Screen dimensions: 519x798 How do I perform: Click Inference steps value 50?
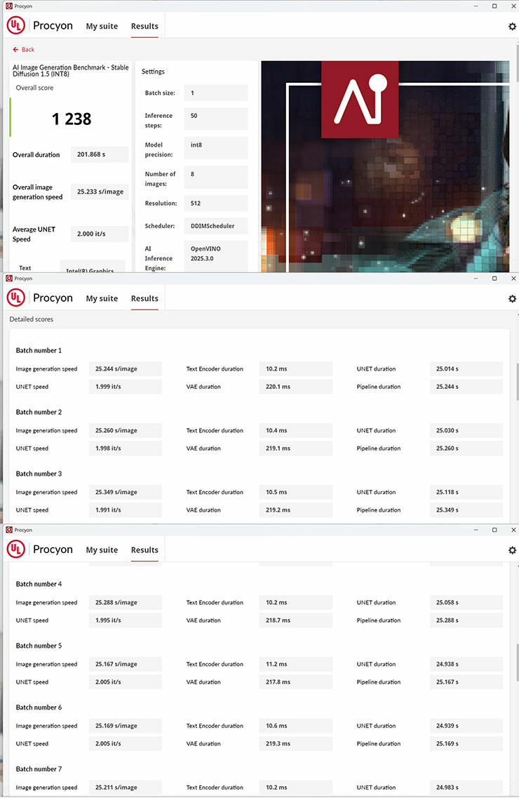click(215, 119)
